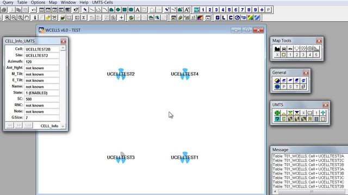Click the rainbow striped toolbar icon
This screenshot has width=348, height=195.
(250, 18)
